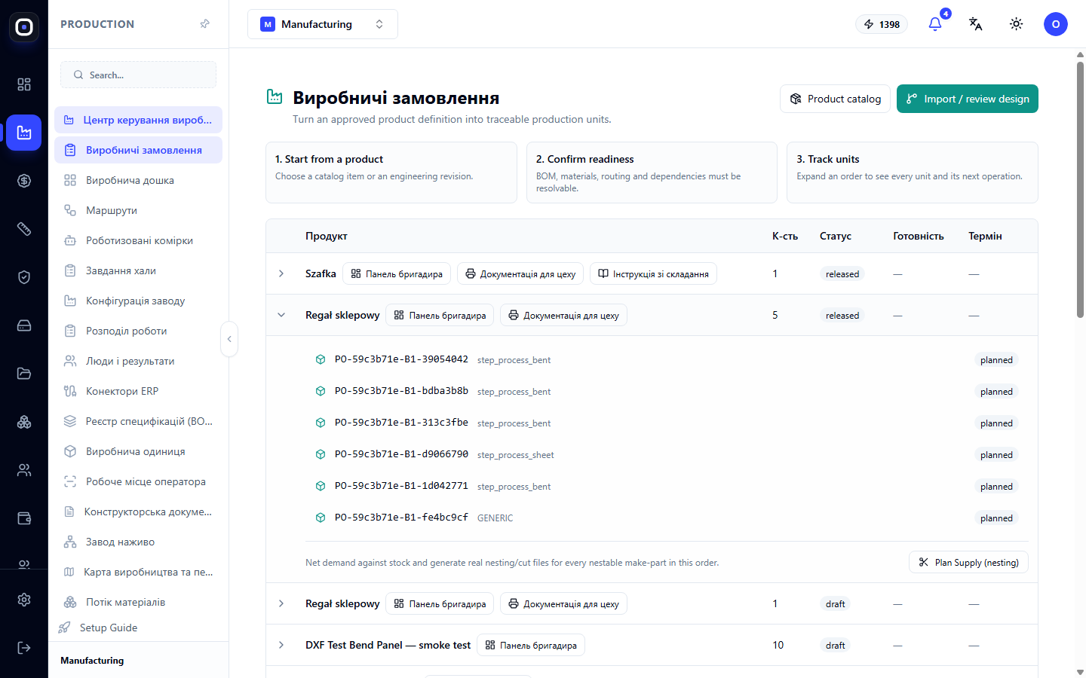Select Роботизовані комірки menu item

coord(139,240)
